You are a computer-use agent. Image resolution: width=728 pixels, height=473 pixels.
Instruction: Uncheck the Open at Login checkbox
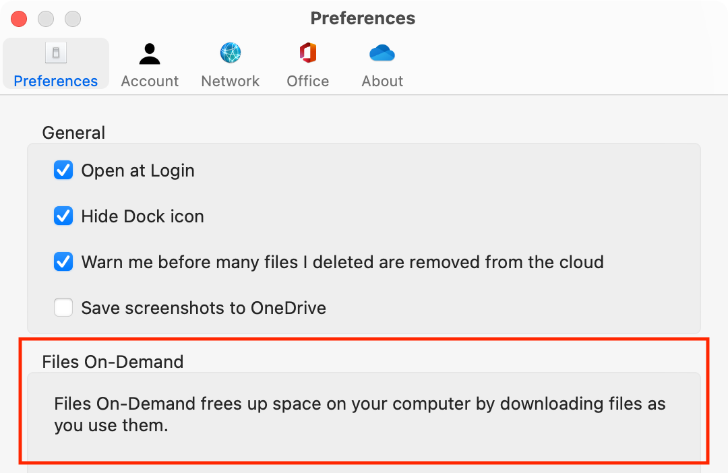(63, 170)
